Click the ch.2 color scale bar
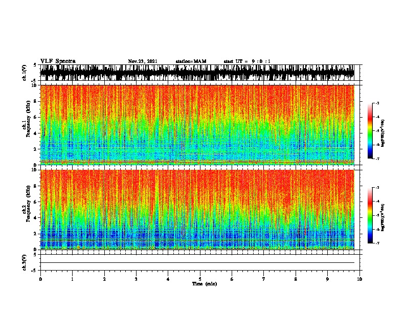 [370, 215]
